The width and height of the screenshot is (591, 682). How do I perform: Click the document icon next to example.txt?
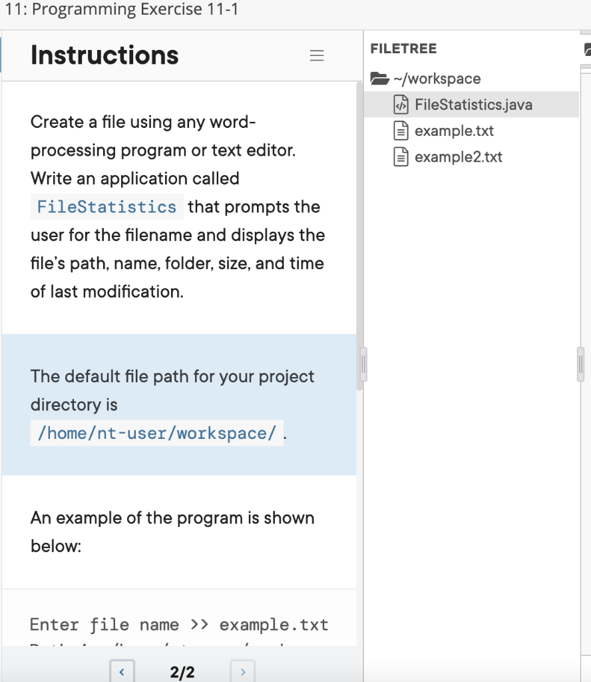400,131
